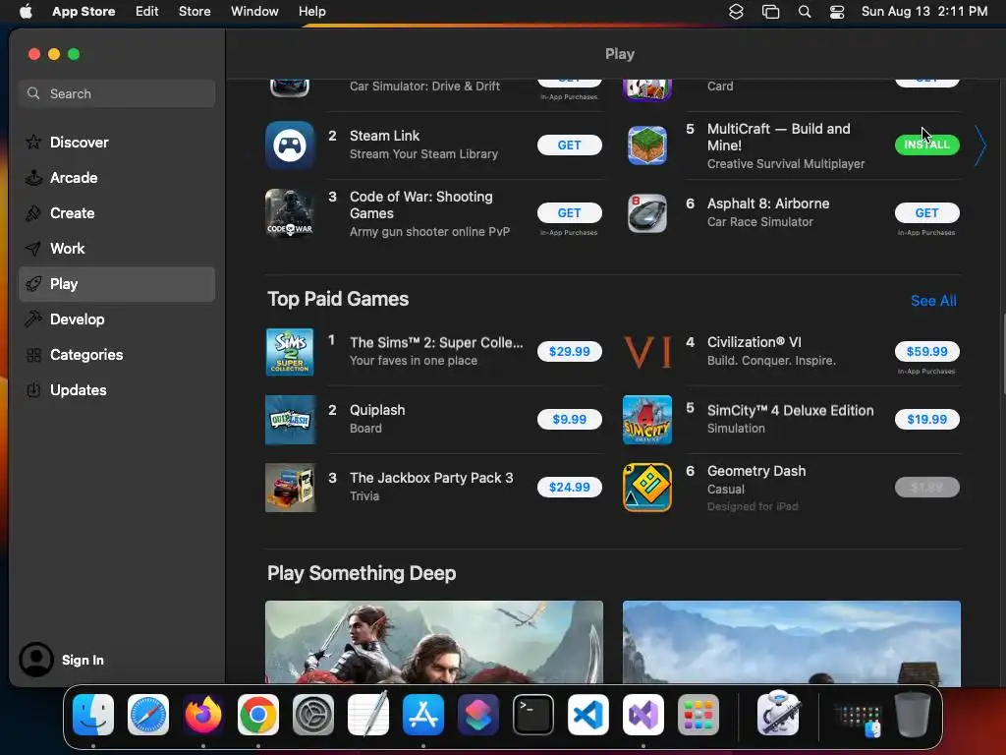The height and width of the screenshot is (755, 1006).
Task: Go to Updates in sidebar
Action: coord(117,389)
